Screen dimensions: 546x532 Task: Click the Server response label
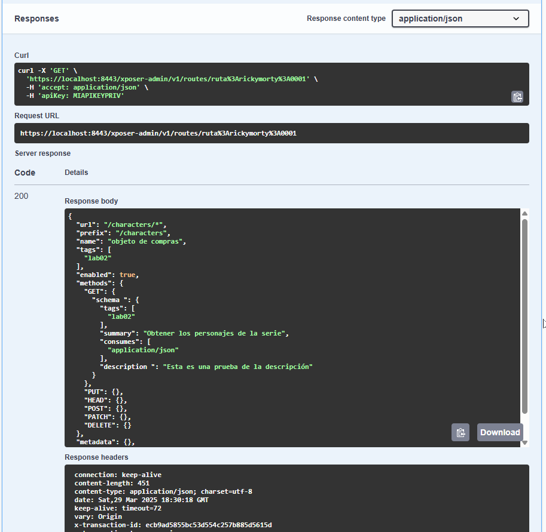pos(42,153)
